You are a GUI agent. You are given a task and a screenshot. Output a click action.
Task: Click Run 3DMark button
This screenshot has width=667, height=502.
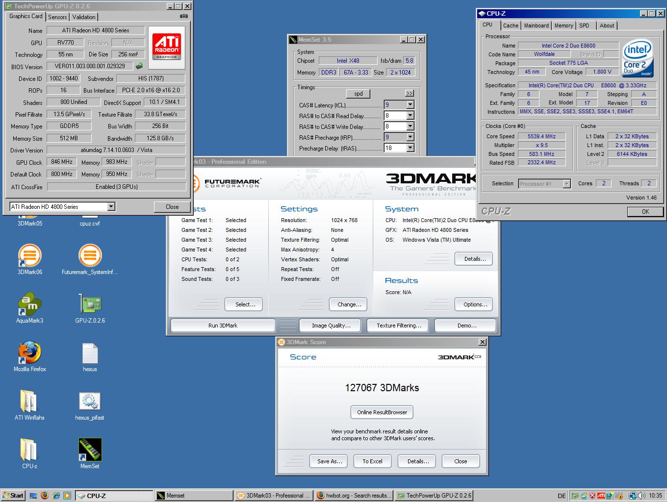(223, 326)
